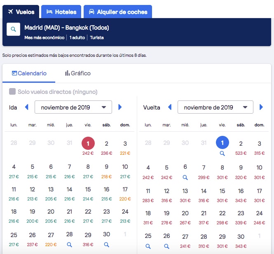This screenshot has width=274, height=254.
Task: Select Ida day 5 at 215 €
Action: 32,171
